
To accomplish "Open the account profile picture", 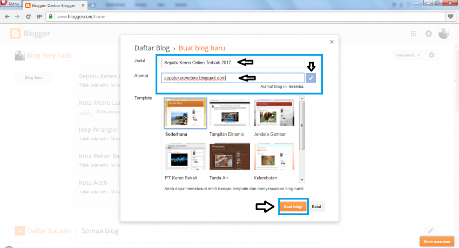I will pos(444,33).
